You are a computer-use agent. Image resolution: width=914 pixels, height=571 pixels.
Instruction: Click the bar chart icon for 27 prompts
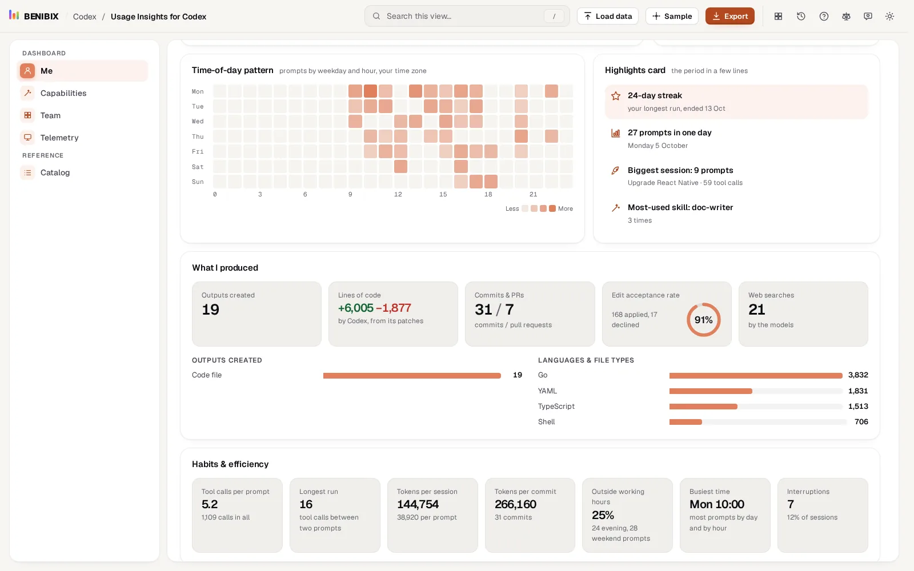coord(616,133)
